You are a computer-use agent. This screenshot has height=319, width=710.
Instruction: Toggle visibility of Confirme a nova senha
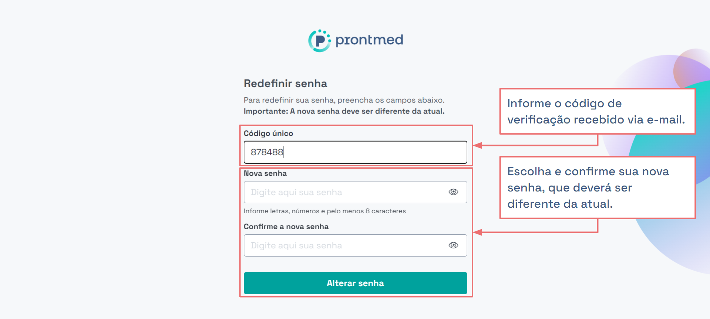[453, 245]
